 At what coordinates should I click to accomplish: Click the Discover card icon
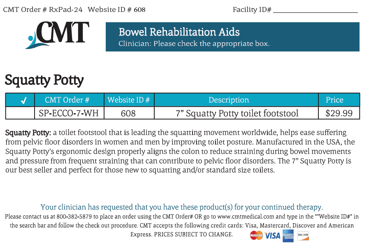[303, 236]
